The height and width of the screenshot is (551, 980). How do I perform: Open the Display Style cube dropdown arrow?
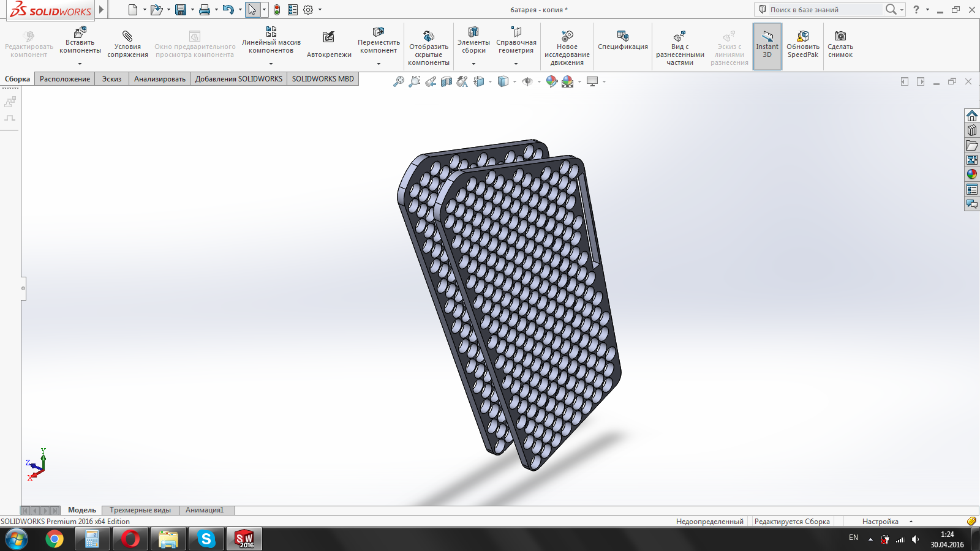point(514,81)
